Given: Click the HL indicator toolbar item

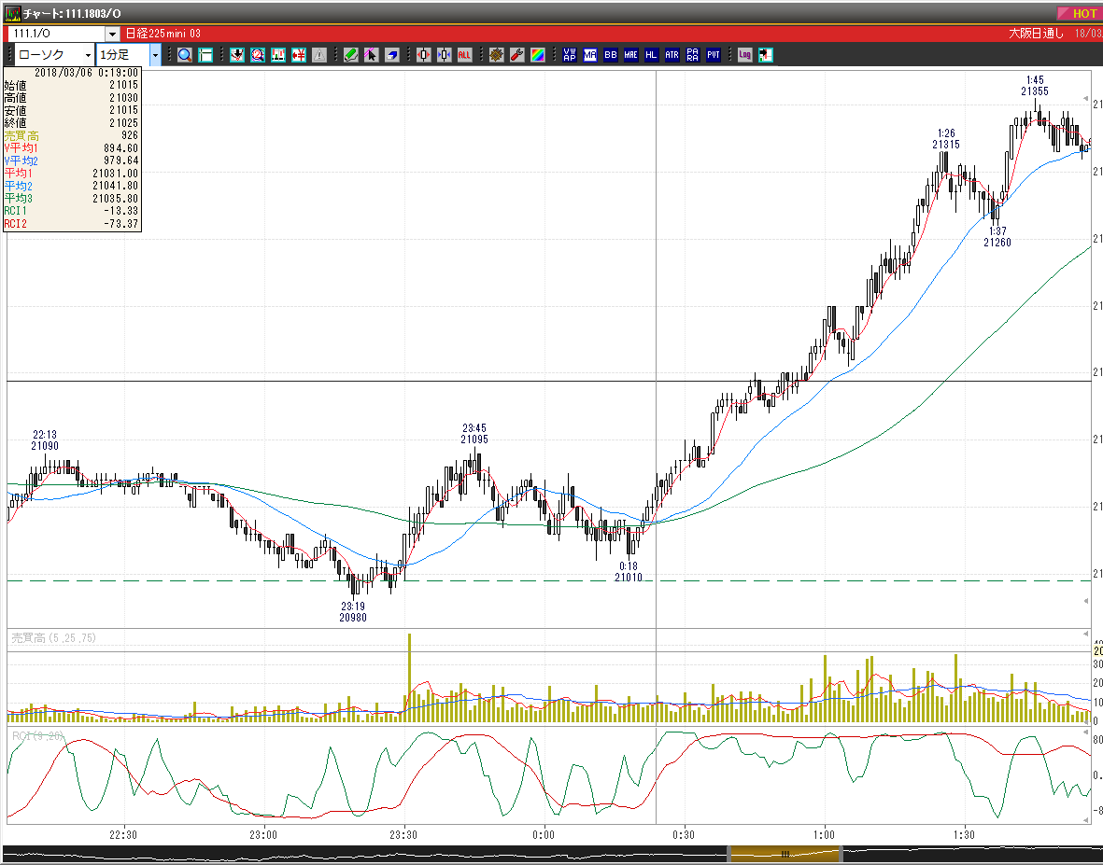Looking at the screenshot, I should click(651, 55).
